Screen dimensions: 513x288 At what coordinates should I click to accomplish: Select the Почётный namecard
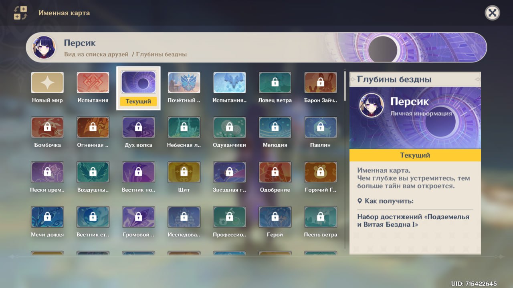[x=184, y=88]
